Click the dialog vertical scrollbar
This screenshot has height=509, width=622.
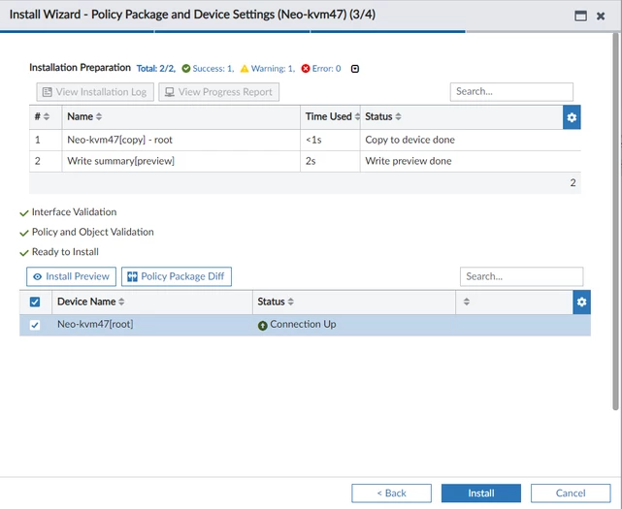pos(615,221)
